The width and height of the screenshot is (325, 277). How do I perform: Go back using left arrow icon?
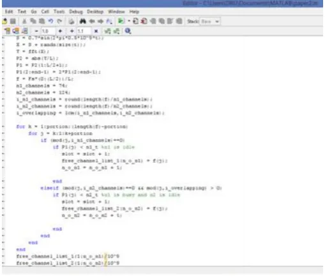click(x=92, y=21)
